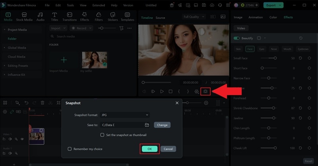Click the browse folder icon beside Save to
The width and height of the screenshot is (318, 166).
click(147, 125)
